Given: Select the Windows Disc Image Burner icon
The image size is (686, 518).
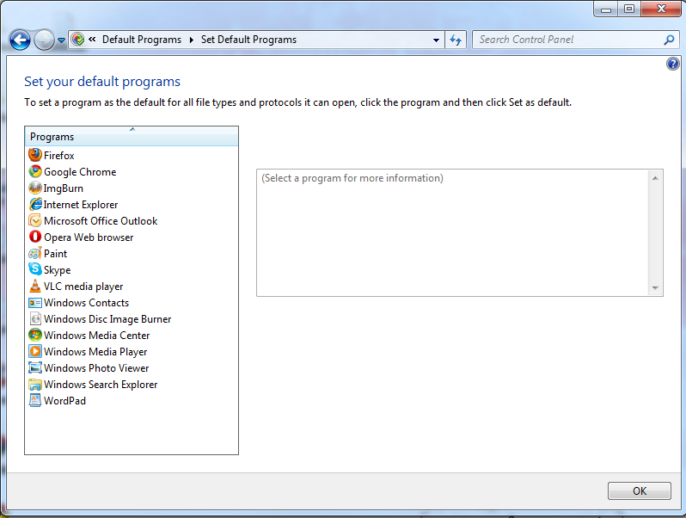Looking at the screenshot, I should coord(35,318).
